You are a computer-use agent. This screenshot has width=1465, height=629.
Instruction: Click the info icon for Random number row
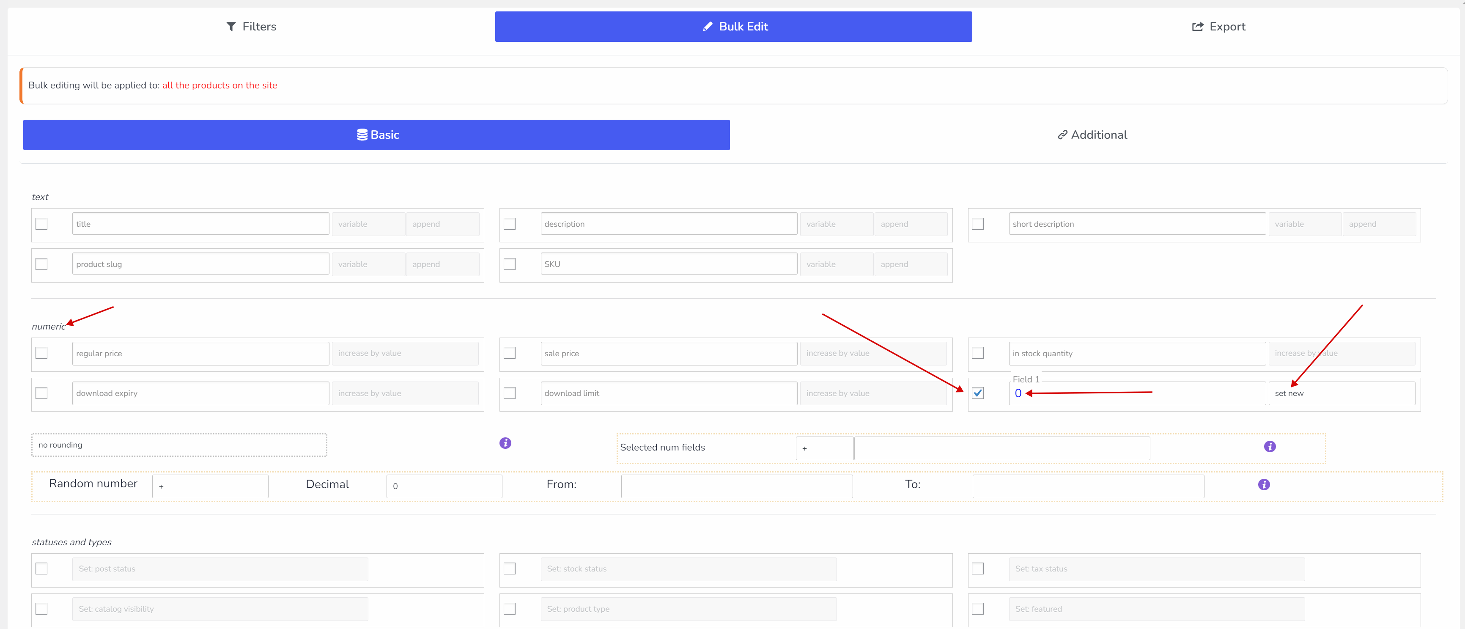click(1264, 485)
